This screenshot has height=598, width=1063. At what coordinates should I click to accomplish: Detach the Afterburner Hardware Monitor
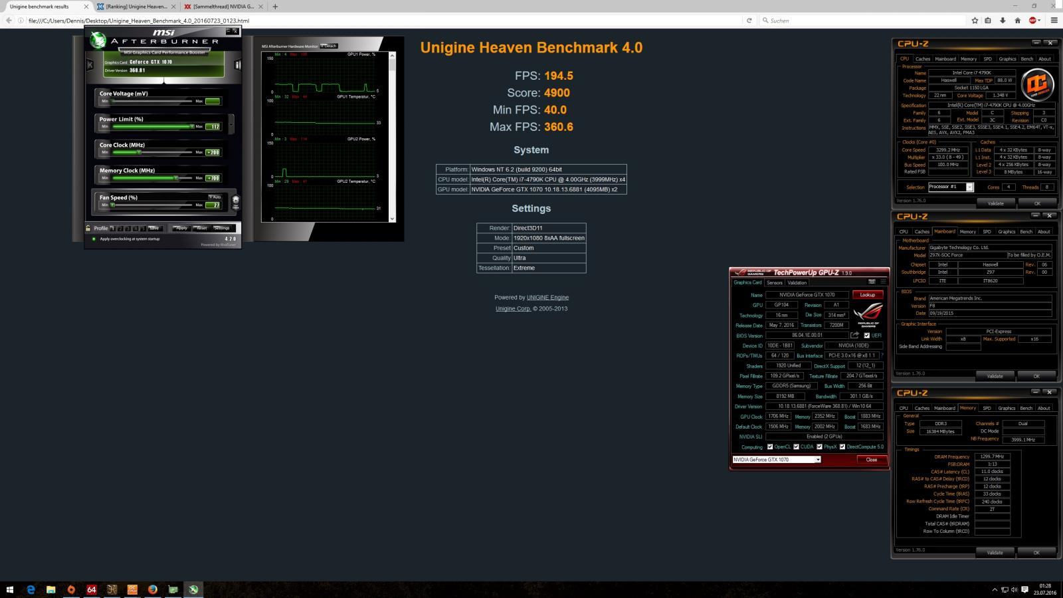[329, 46]
